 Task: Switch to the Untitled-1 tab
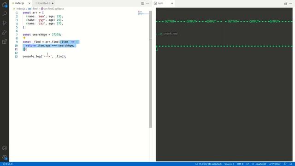click(x=44, y=3)
